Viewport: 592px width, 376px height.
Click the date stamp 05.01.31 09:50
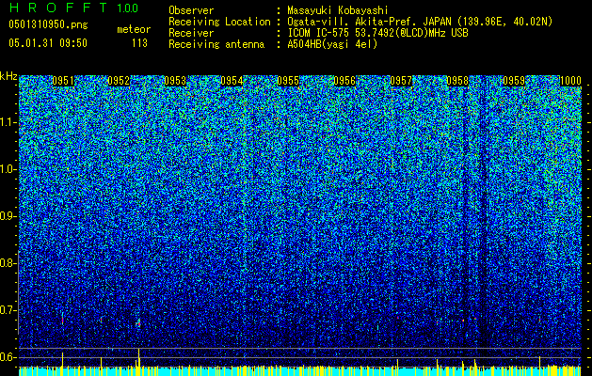coord(48,43)
